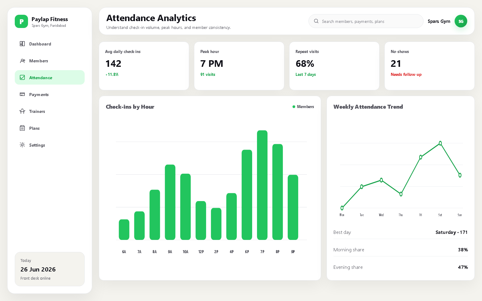
Task: Open the Dashboard menu item
Action: 50,44
